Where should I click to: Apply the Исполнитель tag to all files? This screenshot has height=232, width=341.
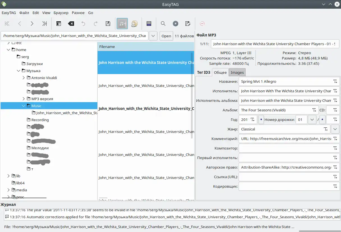335,91
